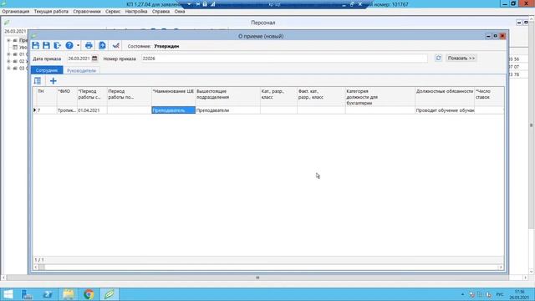Click the Категория должности для бухгалтерии header
The height and width of the screenshot is (301, 535).
click(380, 97)
